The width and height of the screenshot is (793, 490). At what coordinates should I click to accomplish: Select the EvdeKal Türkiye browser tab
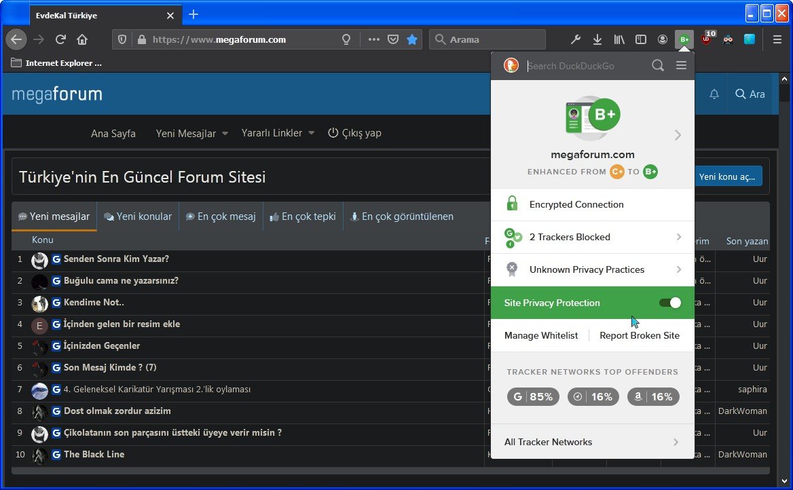104,15
